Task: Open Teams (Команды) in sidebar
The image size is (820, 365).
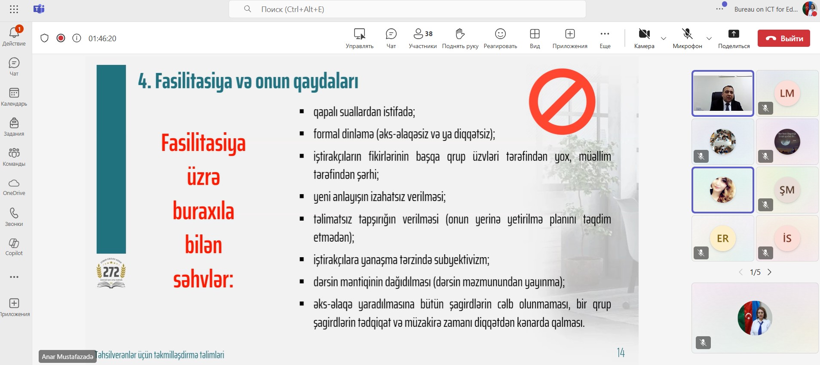Action: (x=14, y=157)
